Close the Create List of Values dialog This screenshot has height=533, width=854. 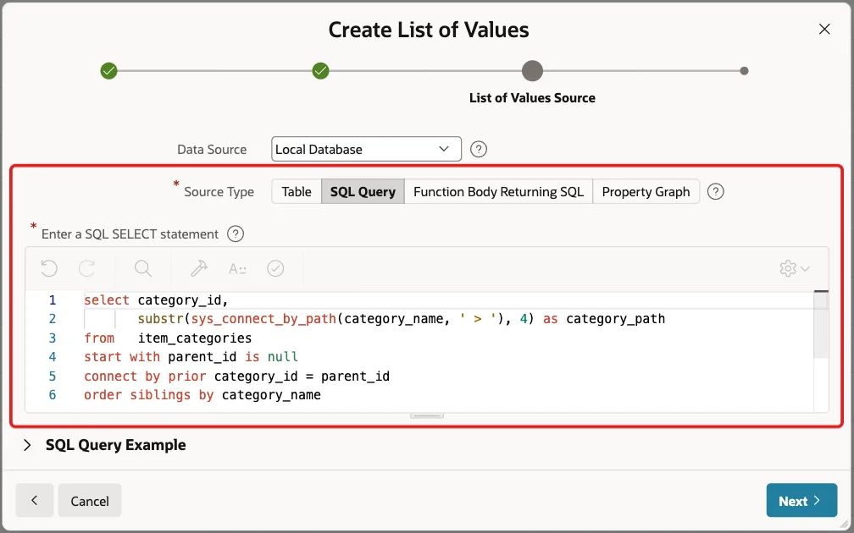point(824,29)
